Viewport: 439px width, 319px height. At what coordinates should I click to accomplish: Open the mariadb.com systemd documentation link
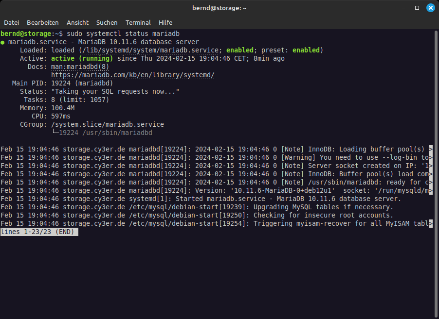coord(133,75)
